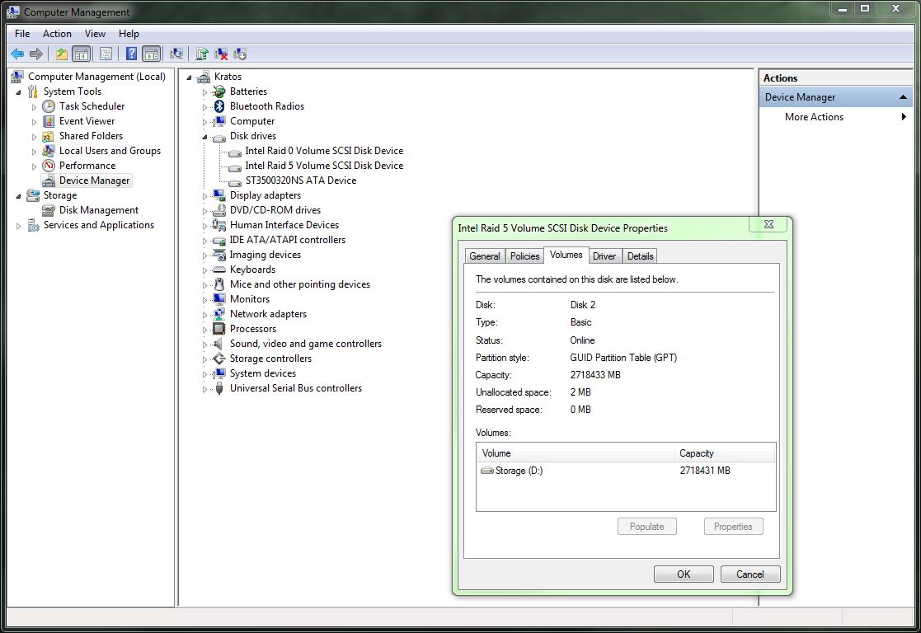Click OK in the Properties dialog
The height and width of the screenshot is (633, 921).
tap(684, 574)
